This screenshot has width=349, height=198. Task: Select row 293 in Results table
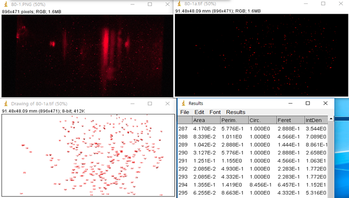pyautogui.click(x=253, y=176)
